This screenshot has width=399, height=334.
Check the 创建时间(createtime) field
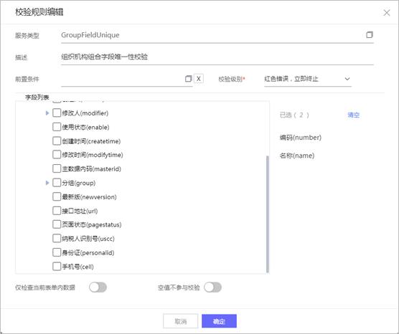coord(57,140)
